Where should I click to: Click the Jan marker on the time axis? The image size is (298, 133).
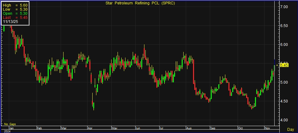point(11,128)
